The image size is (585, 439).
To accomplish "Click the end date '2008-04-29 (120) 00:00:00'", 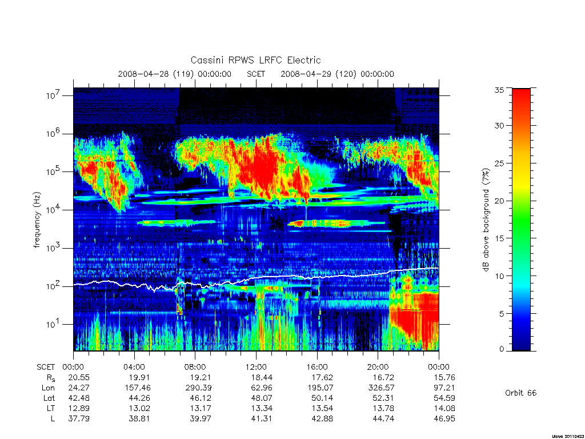I will [x=337, y=74].
